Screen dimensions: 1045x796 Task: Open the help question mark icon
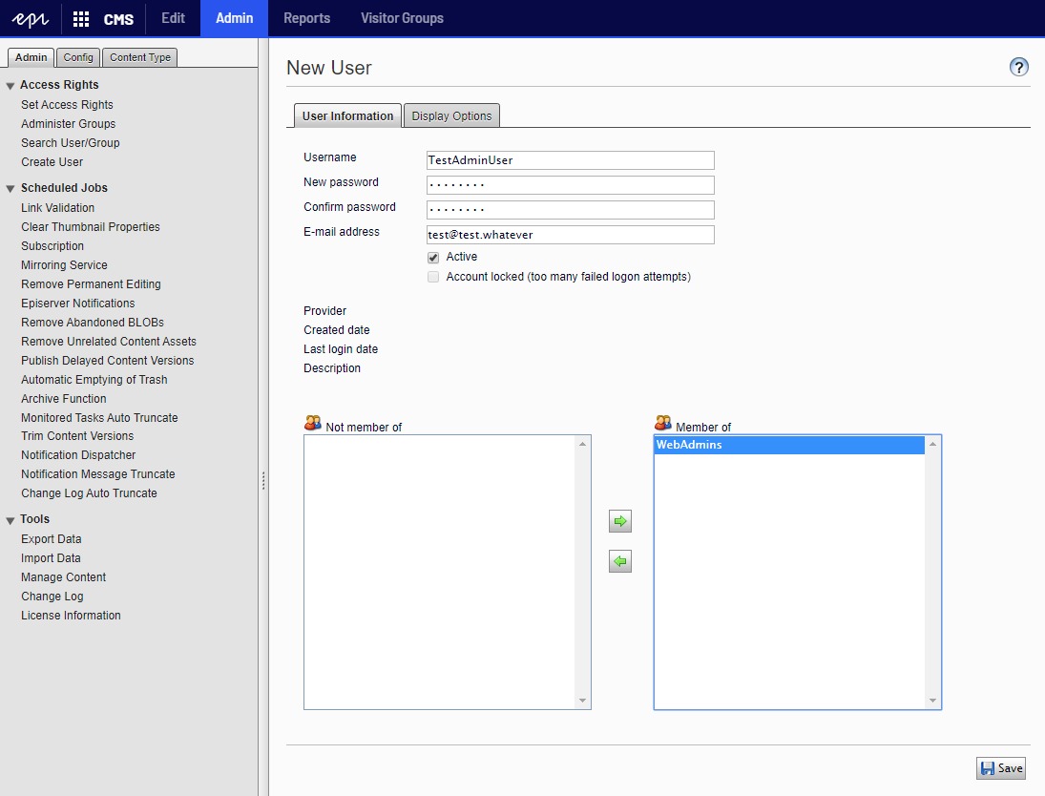click(1019, 67)
